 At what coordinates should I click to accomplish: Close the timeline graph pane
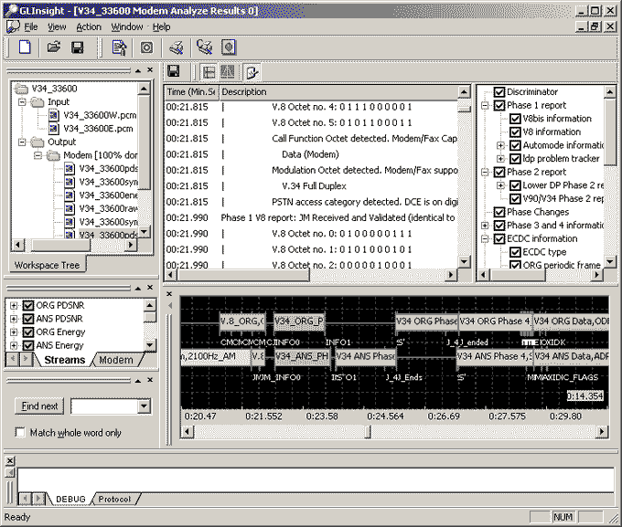click(169, 294)
